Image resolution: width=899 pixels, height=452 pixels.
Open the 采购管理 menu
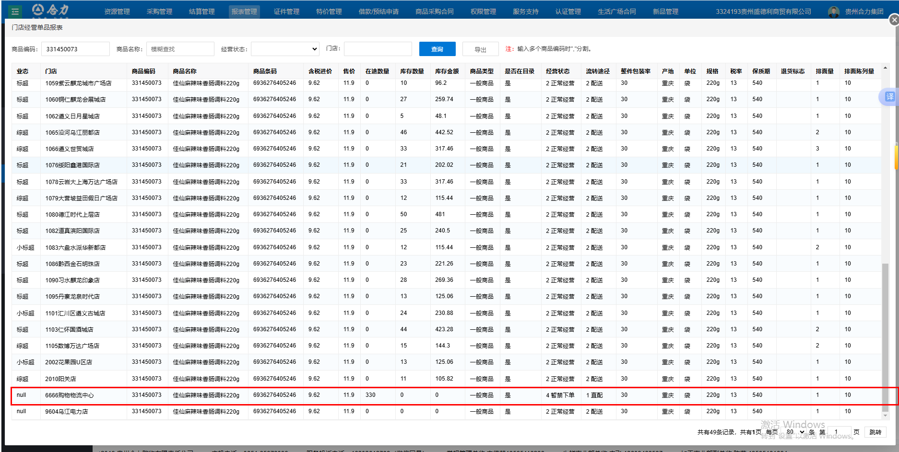coord(159,12)
